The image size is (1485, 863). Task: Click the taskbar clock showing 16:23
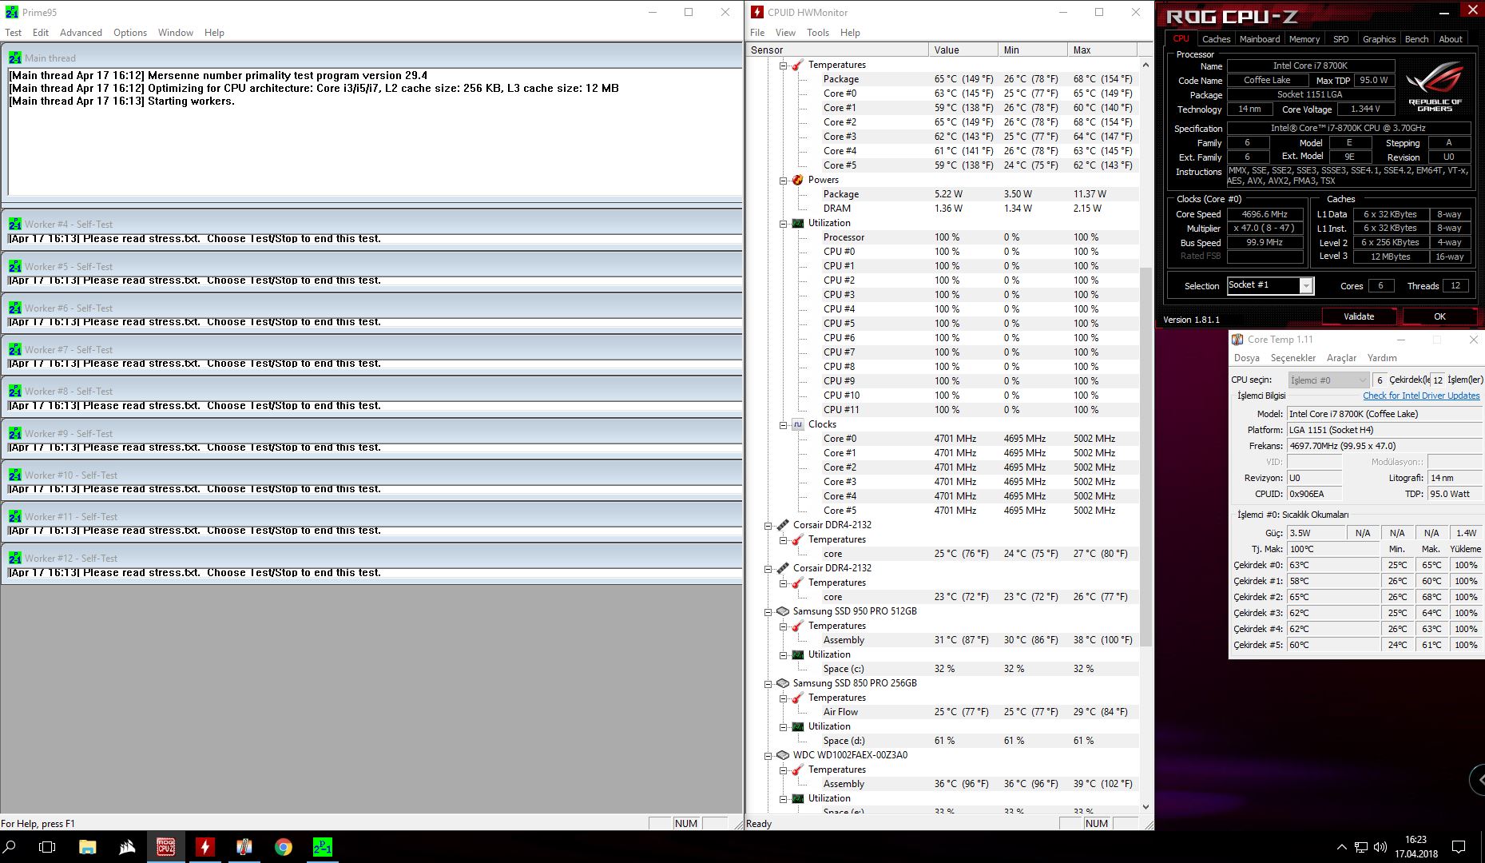pyautogui.click(x=1416, y=847)
